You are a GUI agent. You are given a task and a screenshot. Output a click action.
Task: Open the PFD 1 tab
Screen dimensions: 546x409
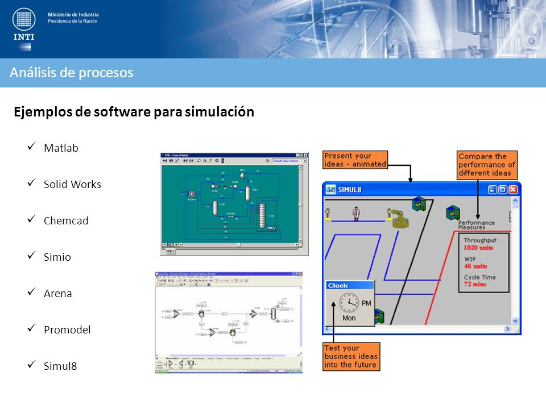point(170,251)
